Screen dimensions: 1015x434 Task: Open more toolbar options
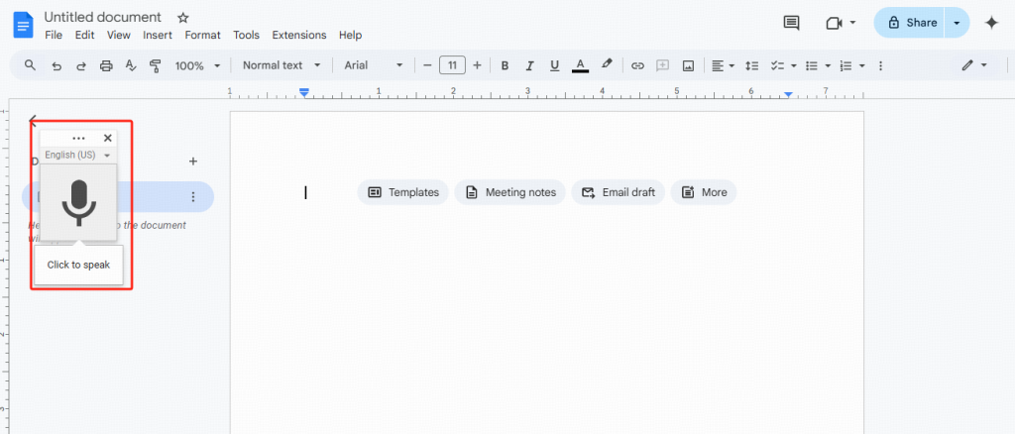[880, 65]
